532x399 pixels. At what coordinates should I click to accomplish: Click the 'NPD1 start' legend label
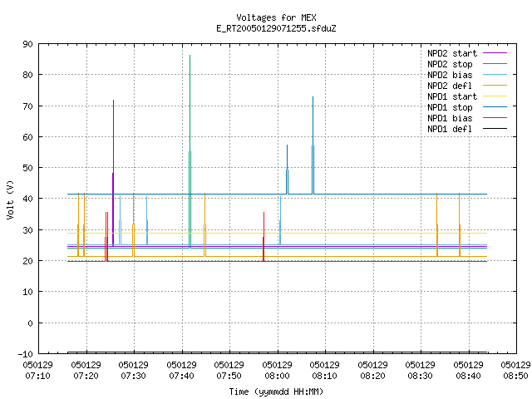[452, 96]
